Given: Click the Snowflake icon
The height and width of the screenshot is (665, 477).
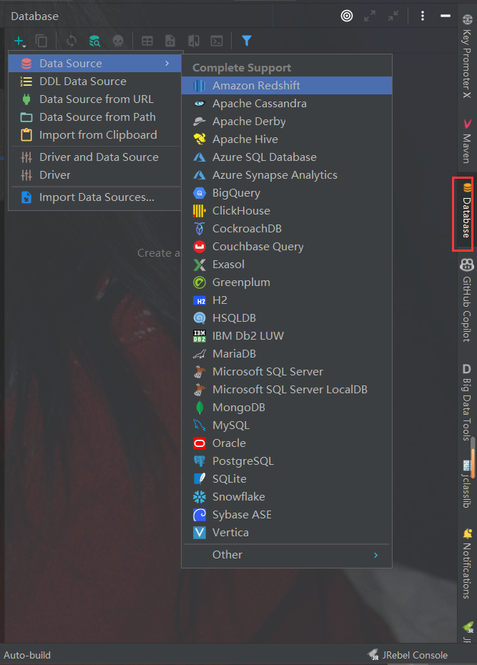Looking at the screenshot, I should click(x=200, y=497).
